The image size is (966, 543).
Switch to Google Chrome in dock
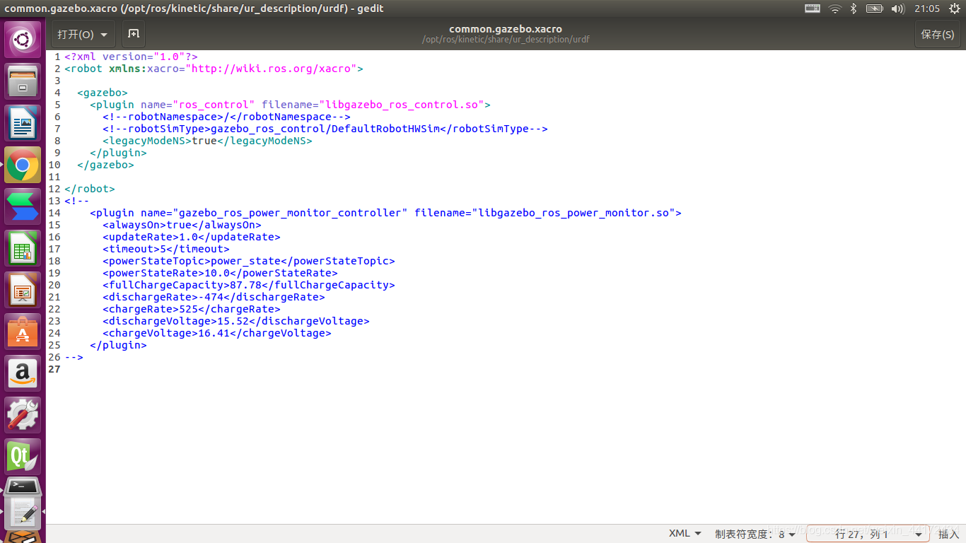pyautogui.click(x=23, y=165)
